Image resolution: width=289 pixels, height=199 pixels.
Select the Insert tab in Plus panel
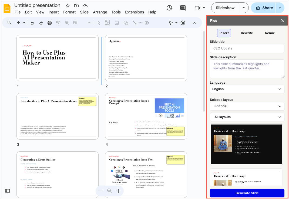224,33
